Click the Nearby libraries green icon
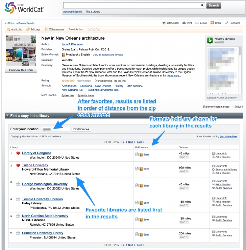246x250 pixels. pos(210,41)
